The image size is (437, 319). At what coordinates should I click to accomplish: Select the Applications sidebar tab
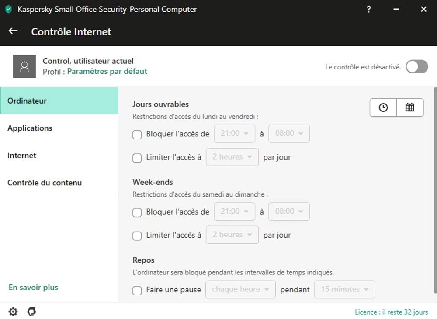point(30,128)
